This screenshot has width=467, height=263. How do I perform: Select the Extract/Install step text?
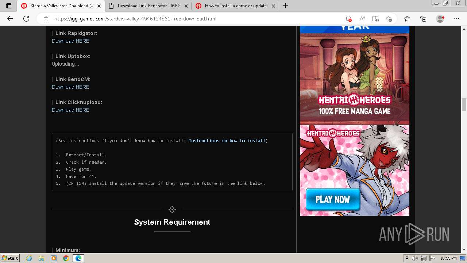pos(86,155)
